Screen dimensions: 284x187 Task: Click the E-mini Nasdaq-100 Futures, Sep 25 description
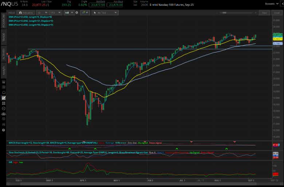pyautogui.click(x=172, y=5)
